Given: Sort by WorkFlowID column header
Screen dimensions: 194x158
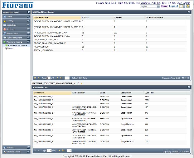Looking at the screenshot, I should tap(52, 93).
